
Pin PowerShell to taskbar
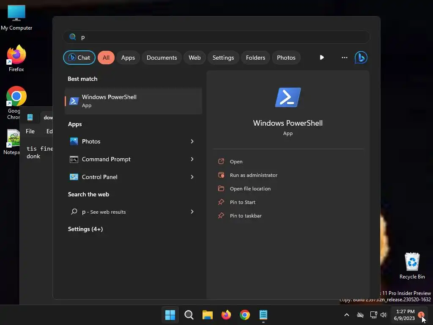[246, 216]
